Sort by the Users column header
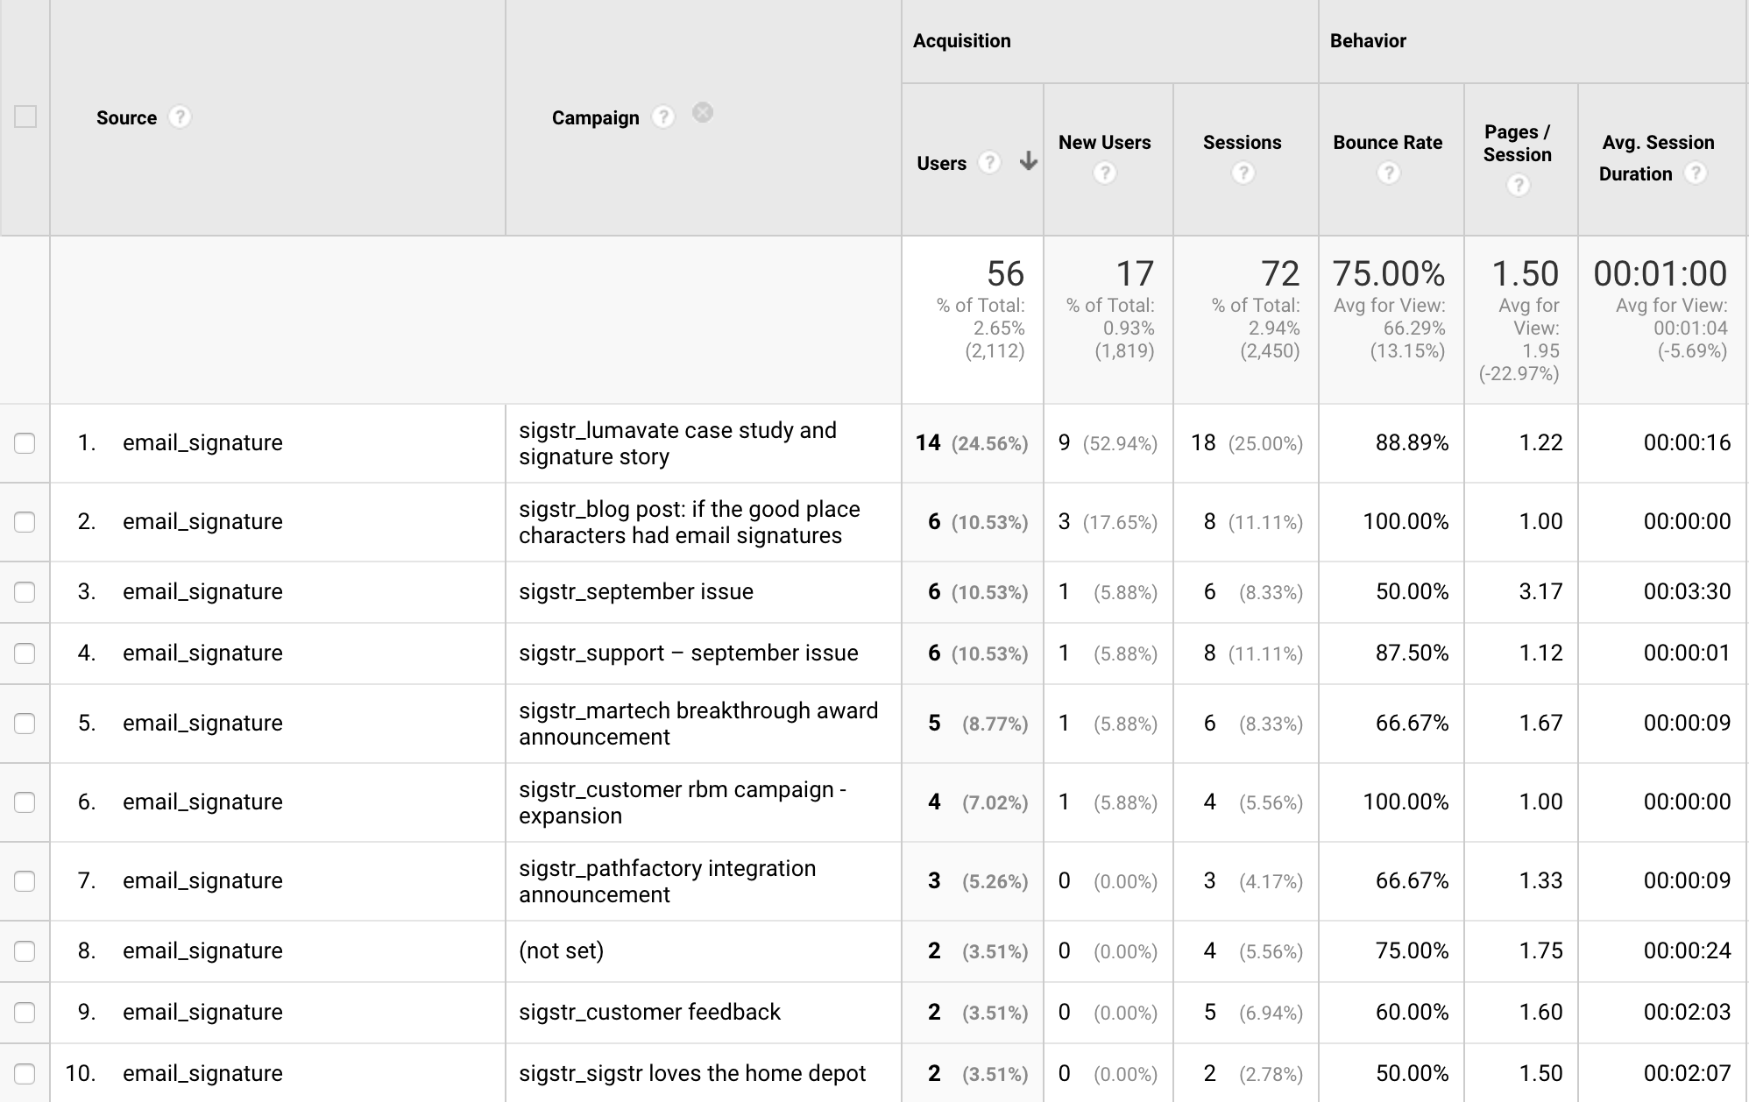 tap(941, 163)
